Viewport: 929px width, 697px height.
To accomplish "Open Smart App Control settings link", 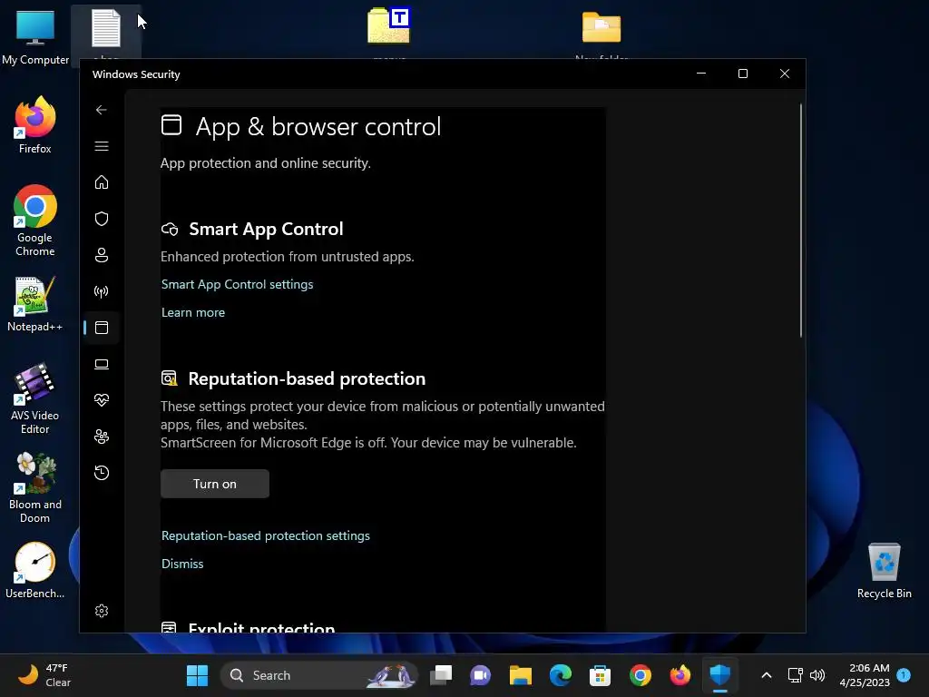I will tap(237, 284).
